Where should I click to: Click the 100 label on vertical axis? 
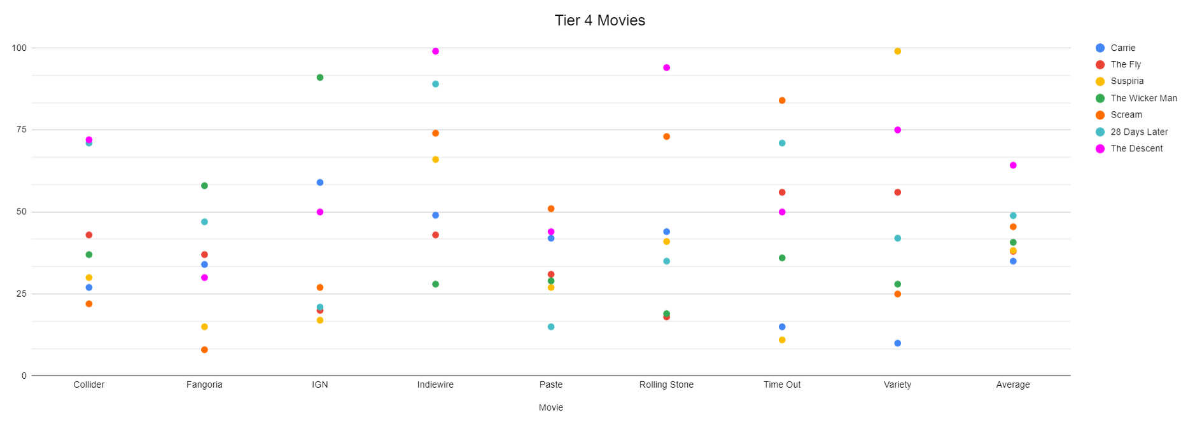(x=19, y=48)
